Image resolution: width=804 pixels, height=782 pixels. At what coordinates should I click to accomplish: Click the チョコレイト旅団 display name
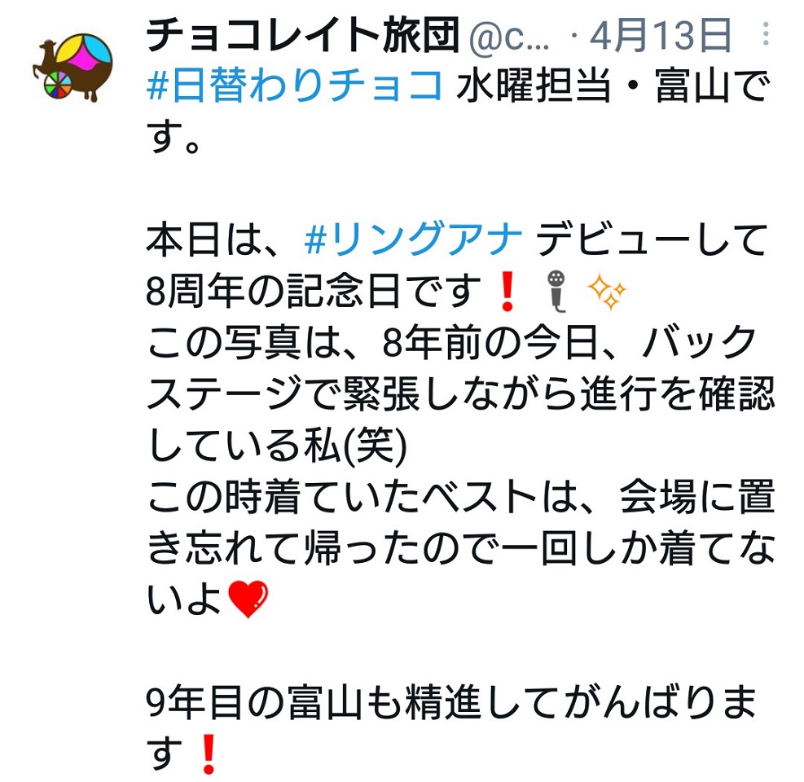click(302, 35)
